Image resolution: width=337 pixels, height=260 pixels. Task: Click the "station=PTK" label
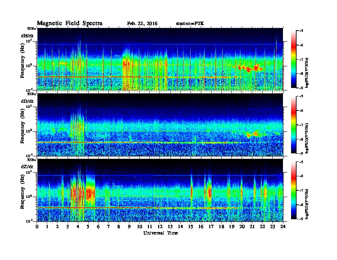point(190,24)
